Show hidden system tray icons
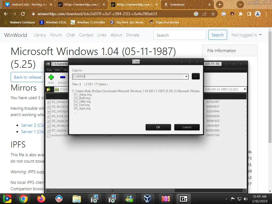This screenshot has width=272, height=204. pos(226,199)
